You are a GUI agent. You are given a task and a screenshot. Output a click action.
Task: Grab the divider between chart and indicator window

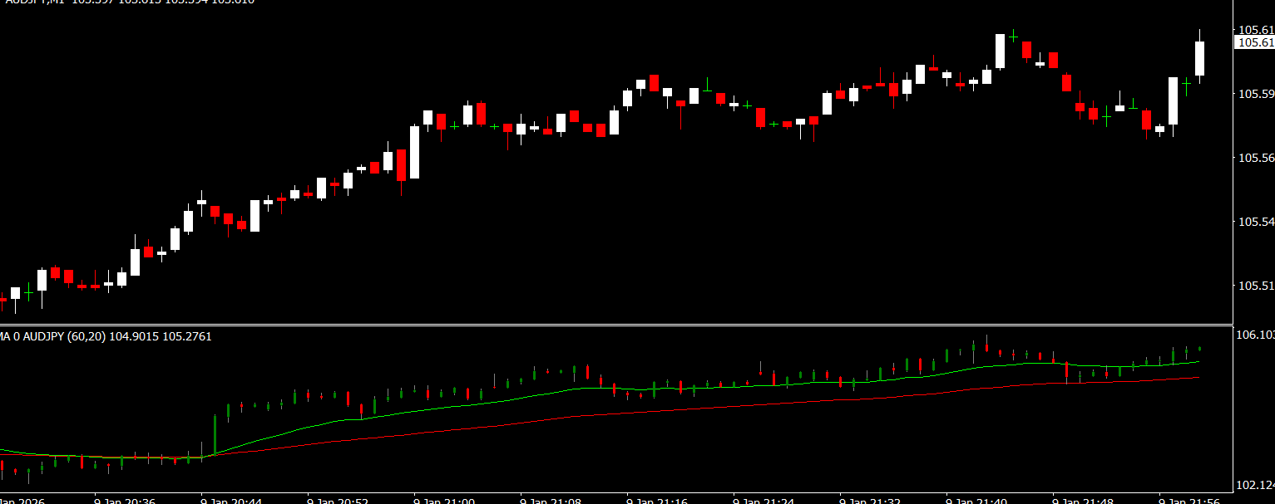(615, 325)
